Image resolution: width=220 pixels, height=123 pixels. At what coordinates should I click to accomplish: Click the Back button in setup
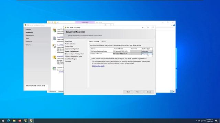coord(128,92)
